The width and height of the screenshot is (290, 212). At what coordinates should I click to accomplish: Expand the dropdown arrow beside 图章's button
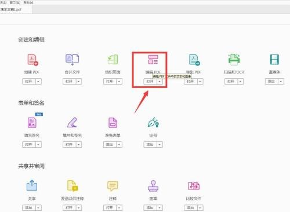[x=159, y=207]
